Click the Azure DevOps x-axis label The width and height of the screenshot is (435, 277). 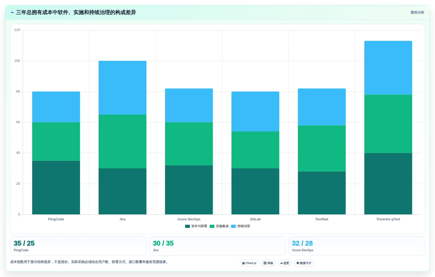click(189, 219)
